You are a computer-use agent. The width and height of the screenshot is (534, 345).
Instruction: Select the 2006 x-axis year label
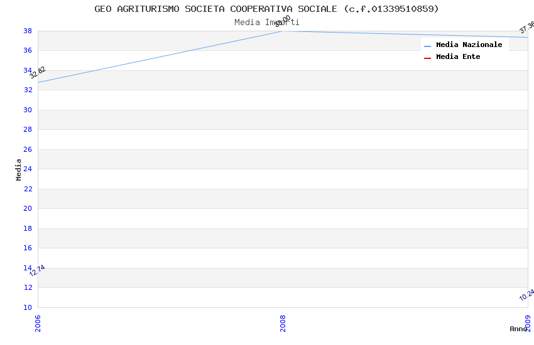coord(38,323)
